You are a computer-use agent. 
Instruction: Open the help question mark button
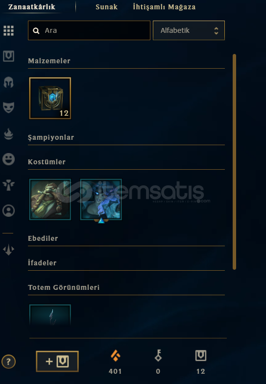(x=8, y=361)
